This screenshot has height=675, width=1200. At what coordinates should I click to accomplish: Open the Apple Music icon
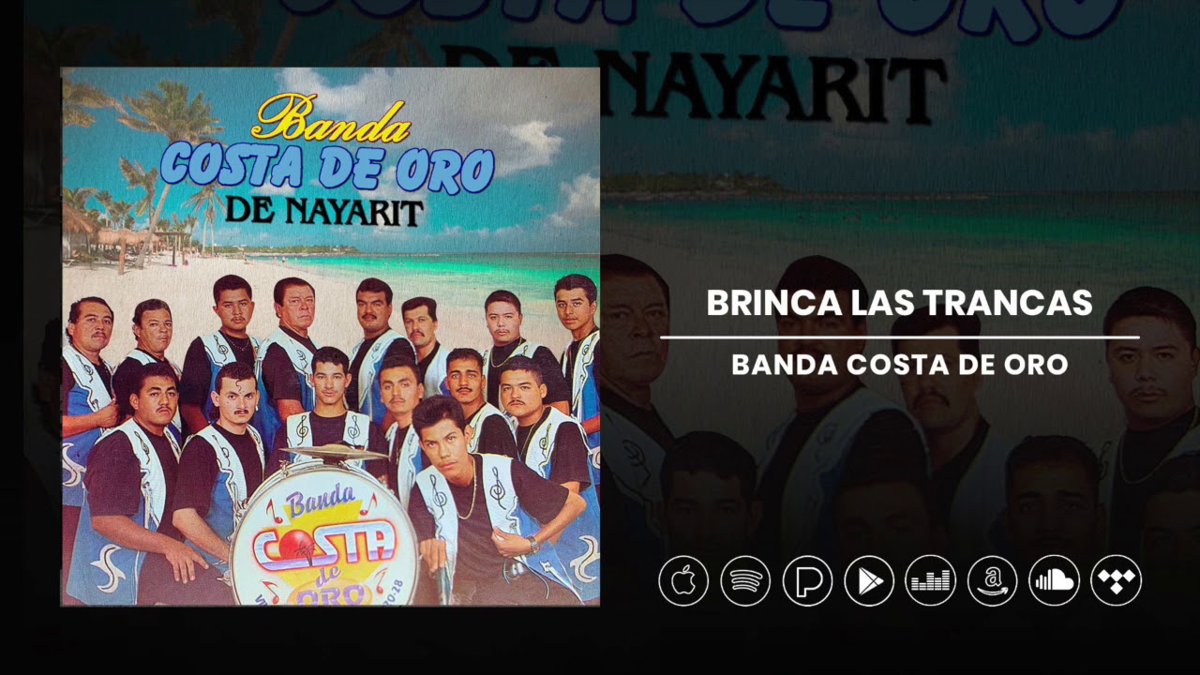tap(683, 581)
